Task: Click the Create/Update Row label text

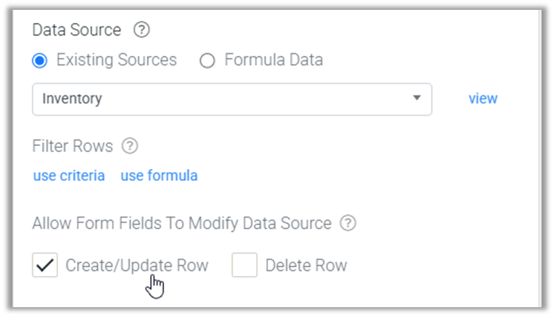Action: tap(137, 265)
